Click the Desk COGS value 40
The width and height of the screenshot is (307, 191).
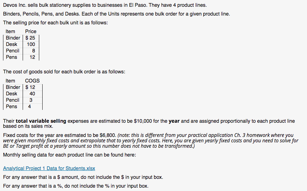(32, 94)
